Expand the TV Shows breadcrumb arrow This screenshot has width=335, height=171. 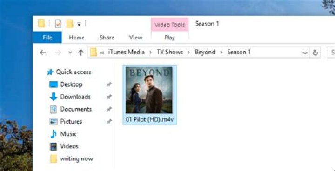(189, 53)
